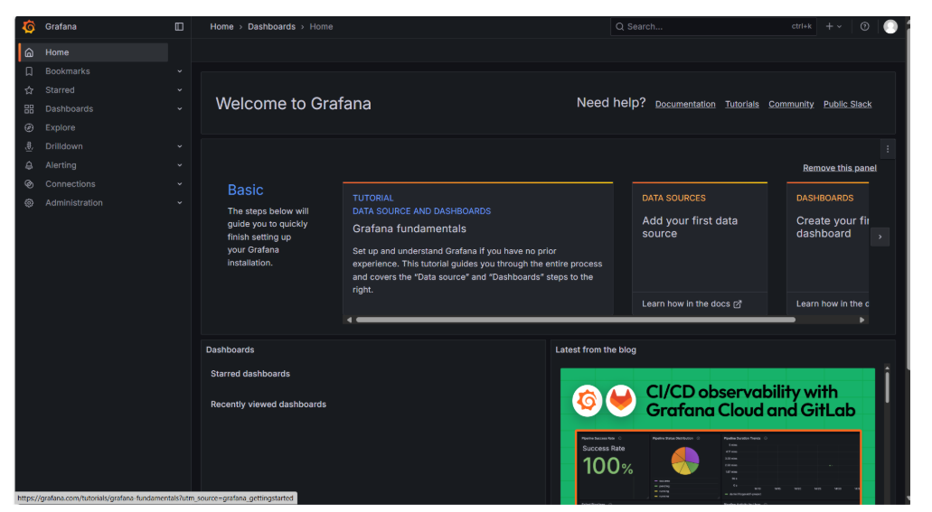This screenshot has width=932, height=512.
Task: Open the Tutorials help link
Action: [x=742, y=105]
